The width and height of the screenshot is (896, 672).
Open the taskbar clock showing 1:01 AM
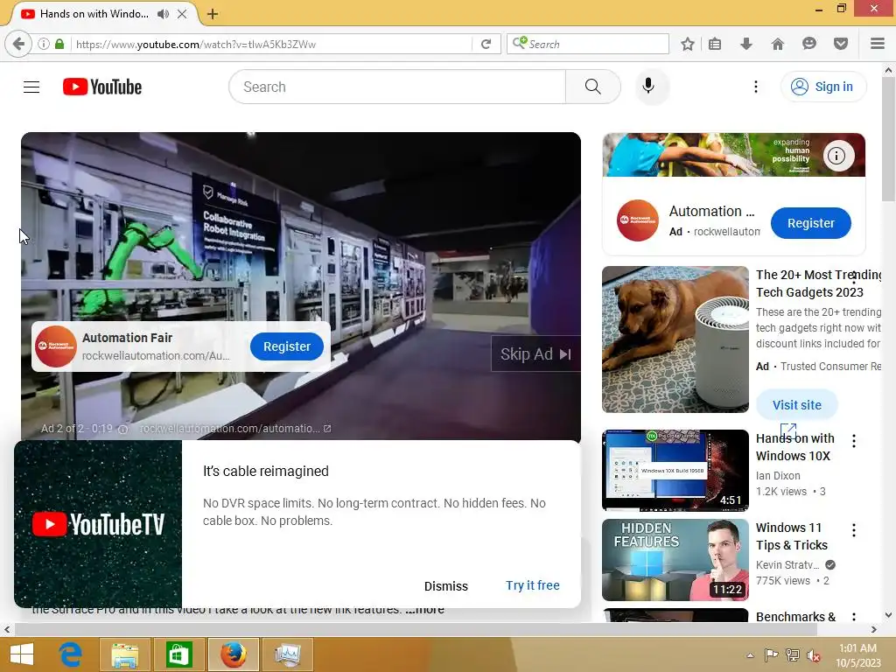click(x=857, y=655)
